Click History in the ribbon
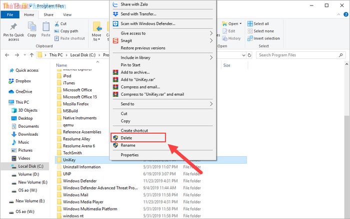 tap(231, 38)
